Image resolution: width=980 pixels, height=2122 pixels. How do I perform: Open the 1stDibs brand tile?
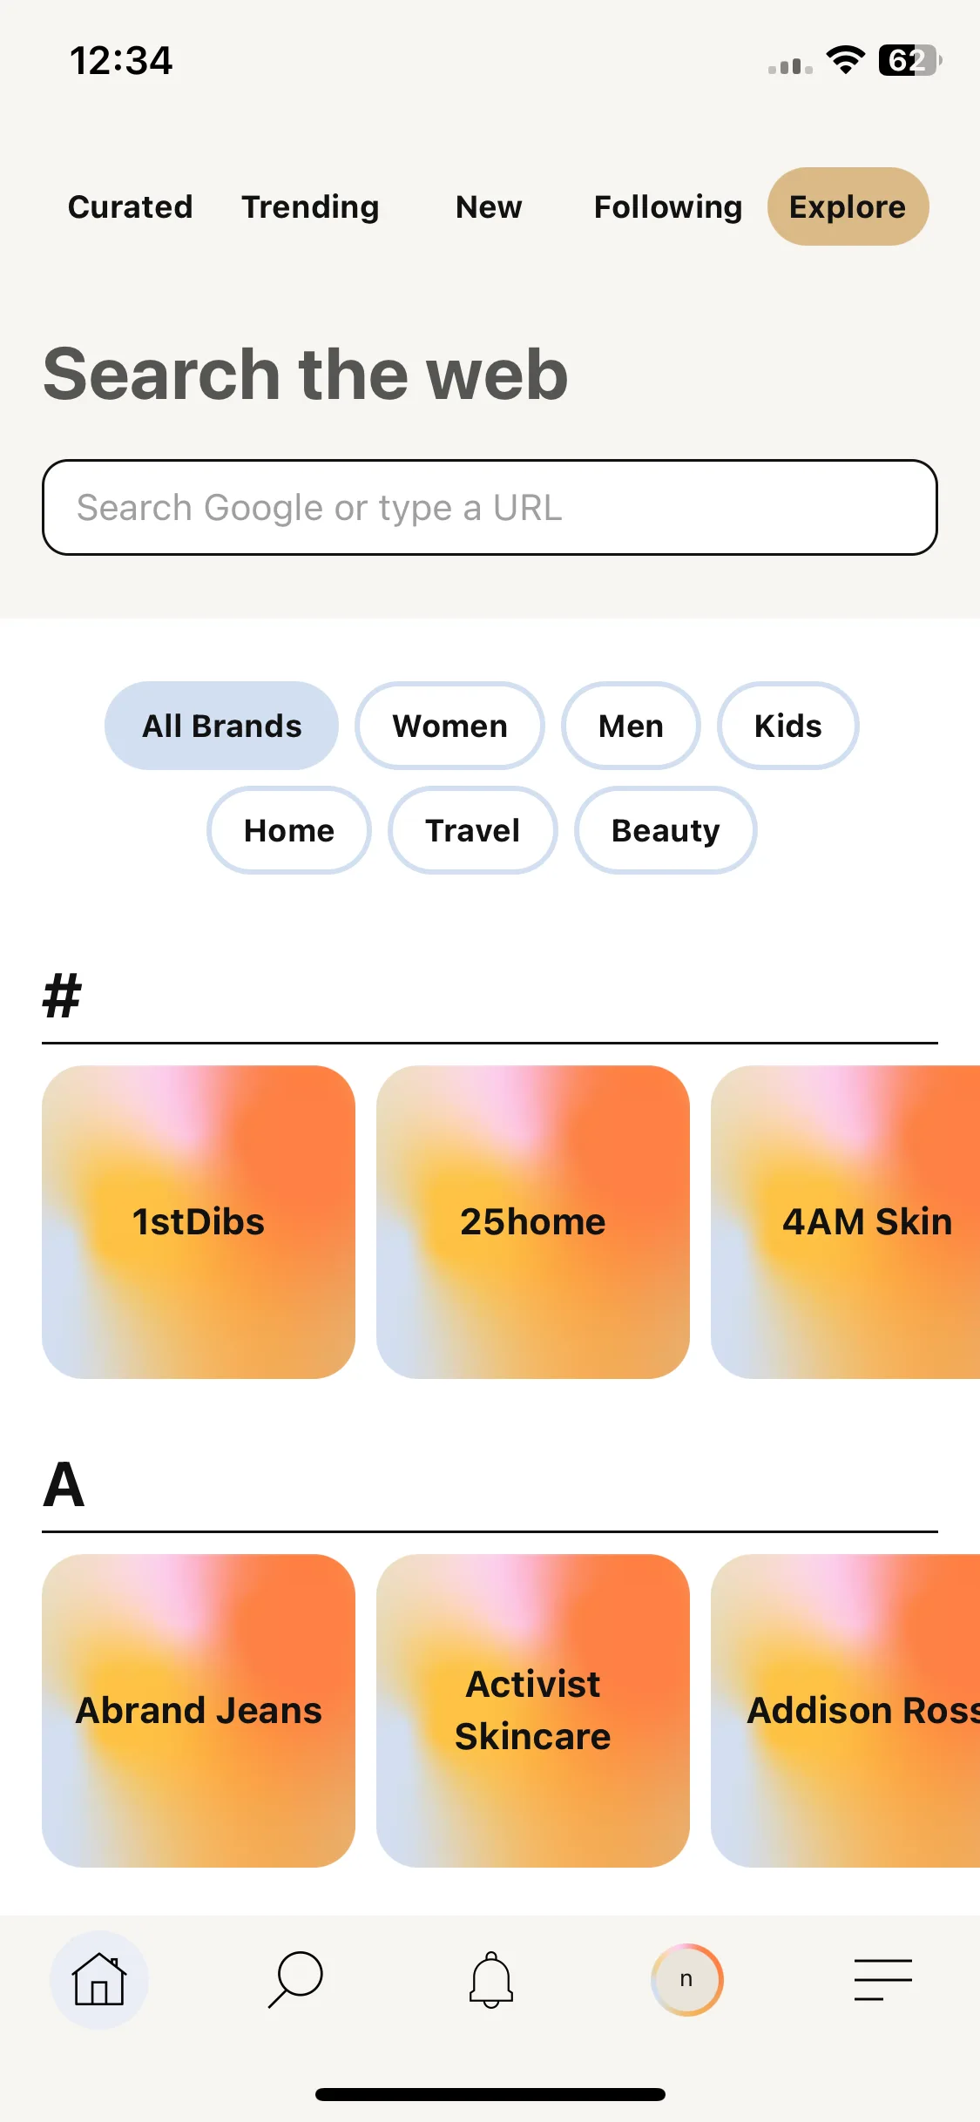tap(199, 1221)
